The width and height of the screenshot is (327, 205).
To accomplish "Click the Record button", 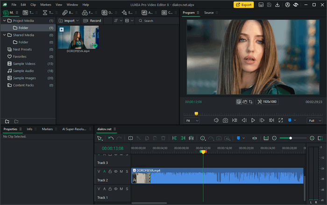I will coord(92,21).
